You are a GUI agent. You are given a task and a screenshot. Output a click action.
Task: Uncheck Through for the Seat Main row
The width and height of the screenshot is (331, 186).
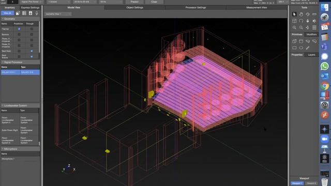[32, 51]
